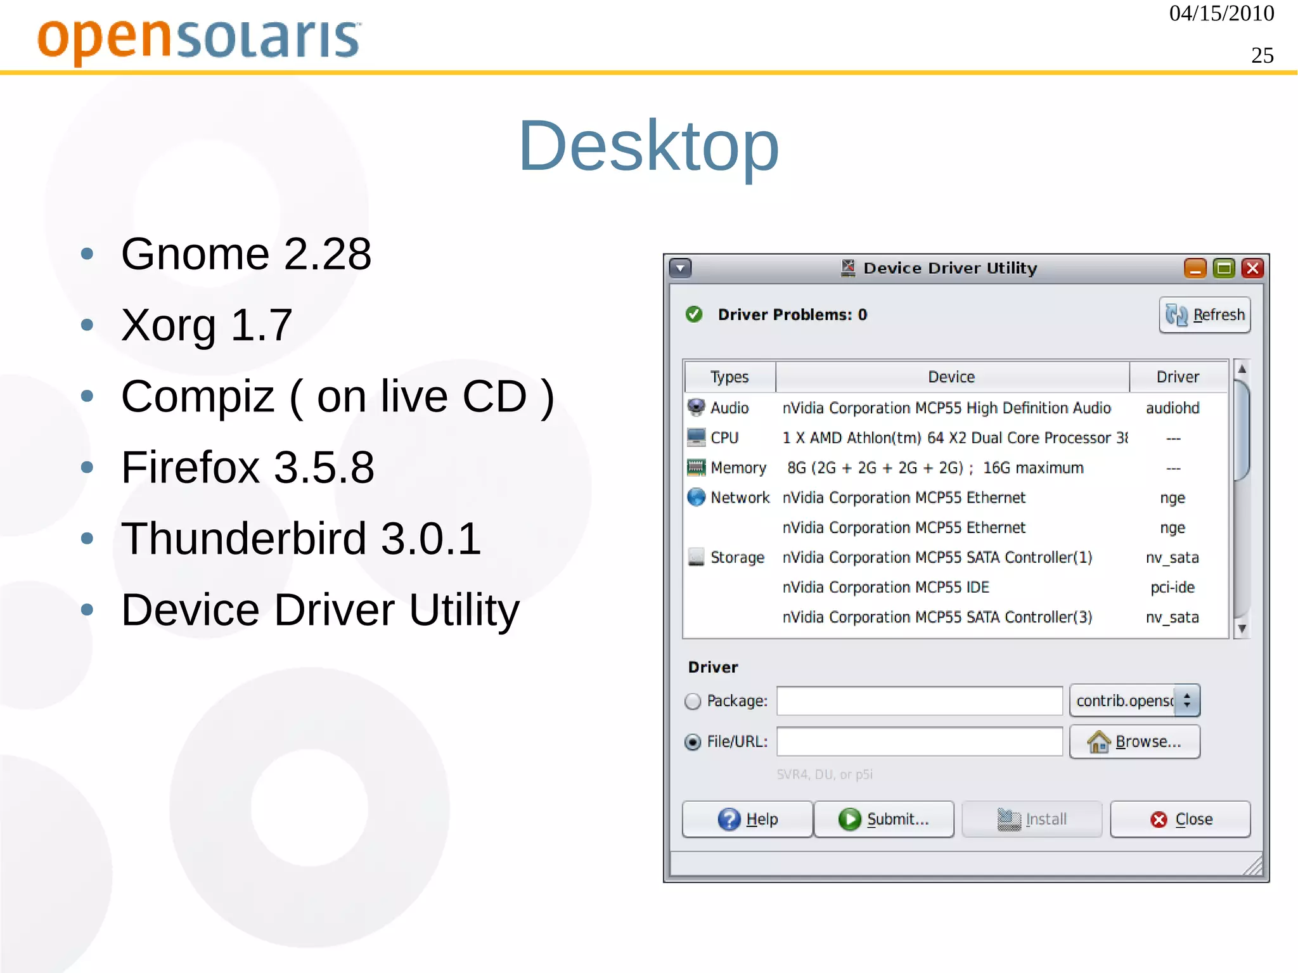Sort by the Types column header
The height and width of the screenshot is (973, 1298).
click(x=730, y=377)
